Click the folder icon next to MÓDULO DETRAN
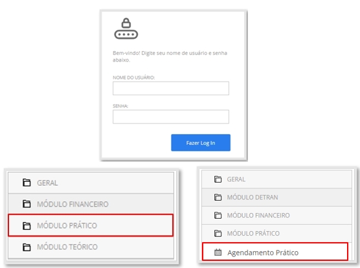The width and height of the screenshot is (360, 268). click(218, 197)
